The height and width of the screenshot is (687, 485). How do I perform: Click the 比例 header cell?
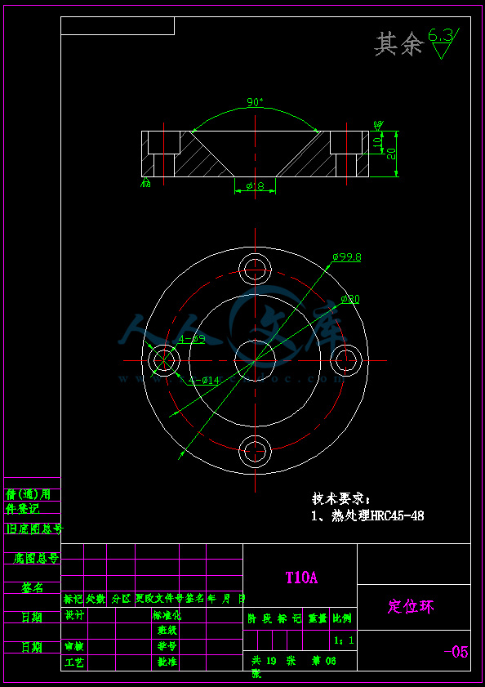[343, 618]
